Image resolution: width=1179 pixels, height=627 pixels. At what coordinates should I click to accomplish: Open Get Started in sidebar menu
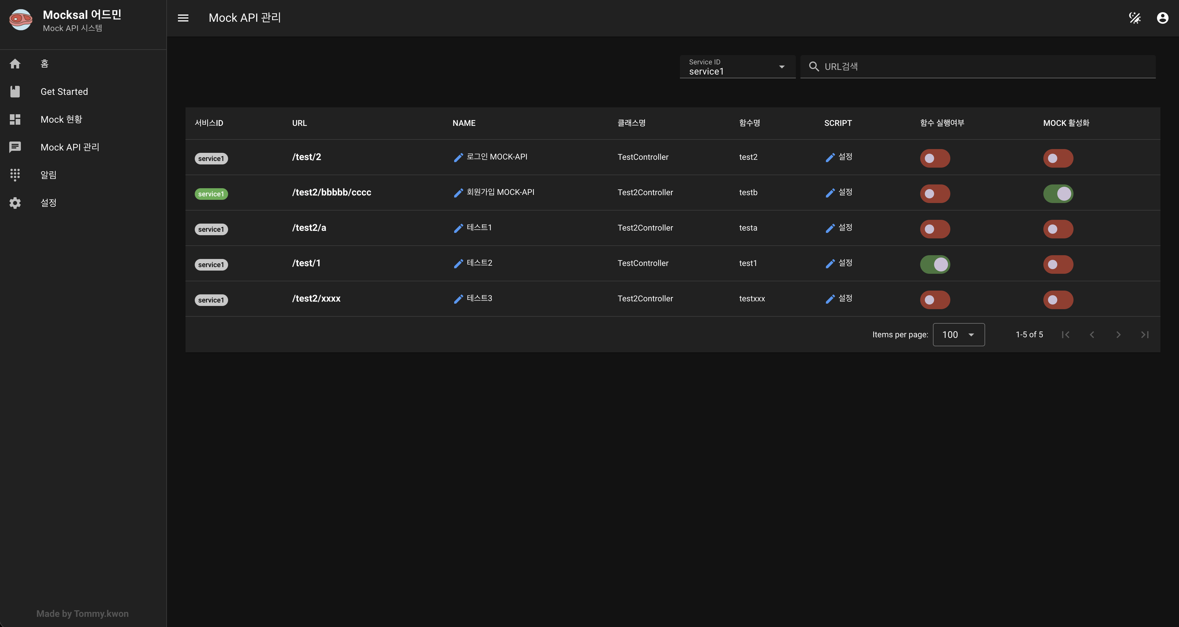(x=64, y=92)
